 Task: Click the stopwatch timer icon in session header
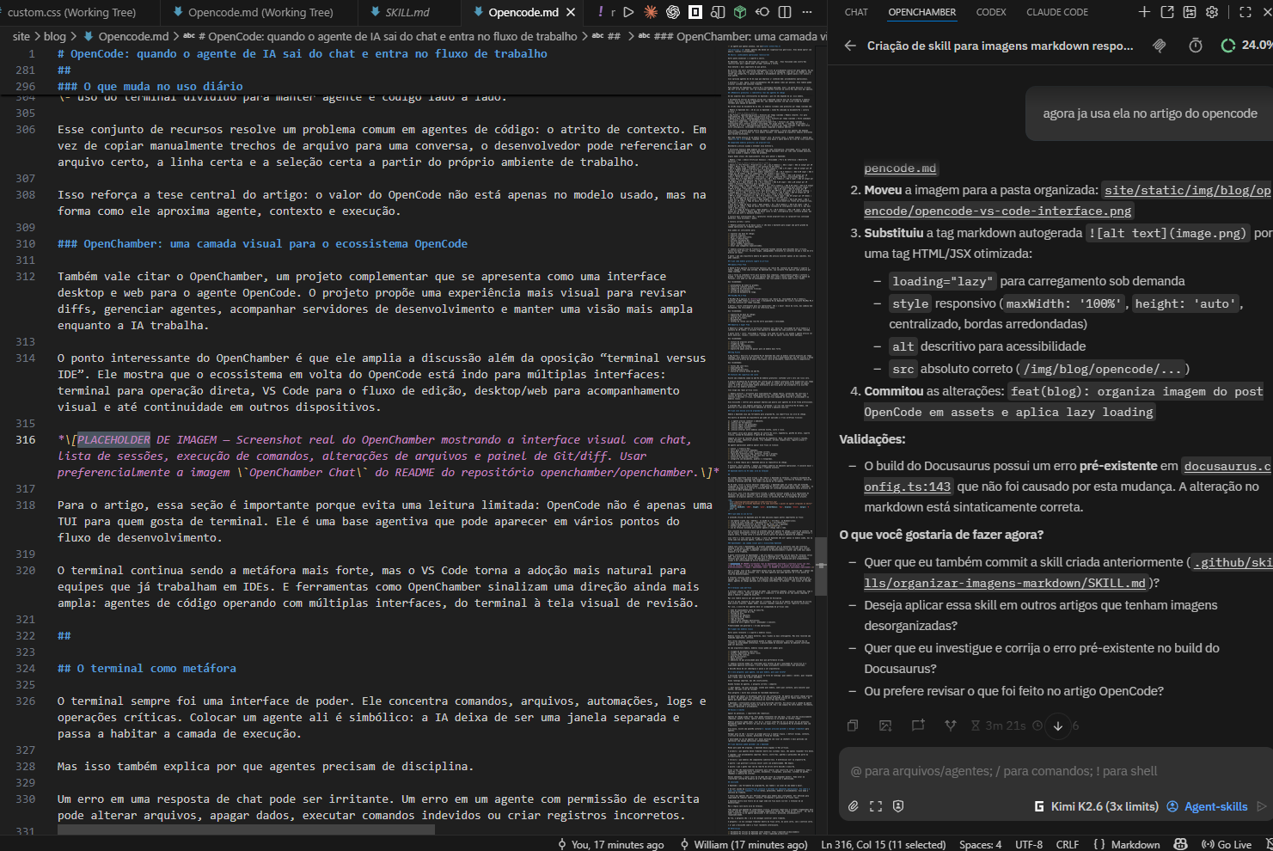click(x=1196, y=46)
